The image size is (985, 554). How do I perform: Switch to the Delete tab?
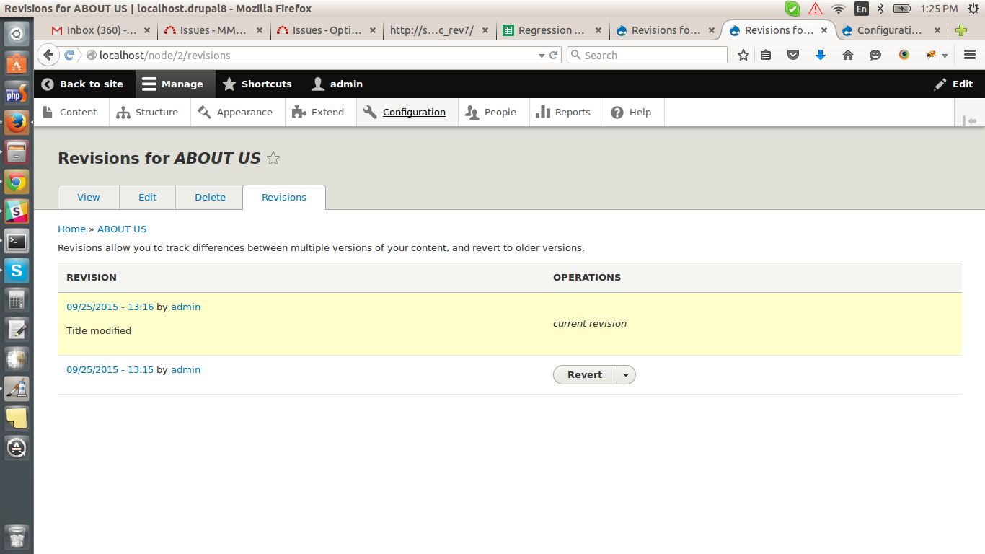click(x=208, y=197)
